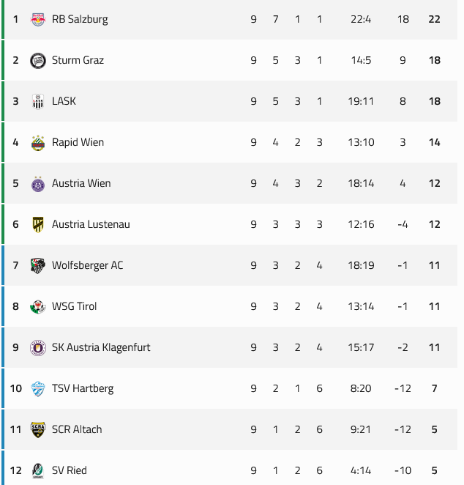Screen dimensions: 464x485
Task: Click the Rapid Wien club crest
Action: click(38, 142)
